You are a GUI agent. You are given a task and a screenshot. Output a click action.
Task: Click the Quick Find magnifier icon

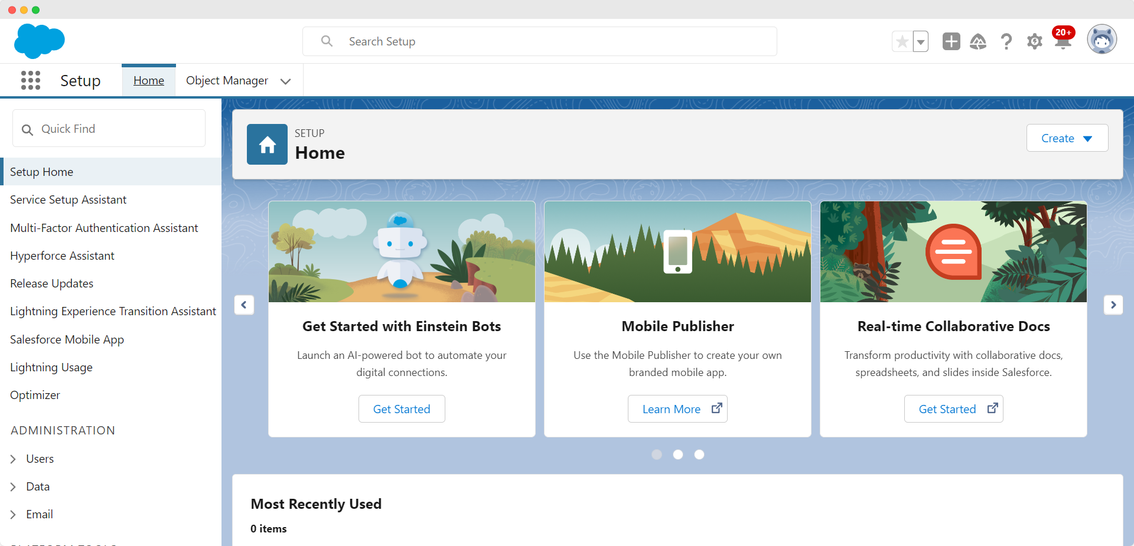point(27,129)
